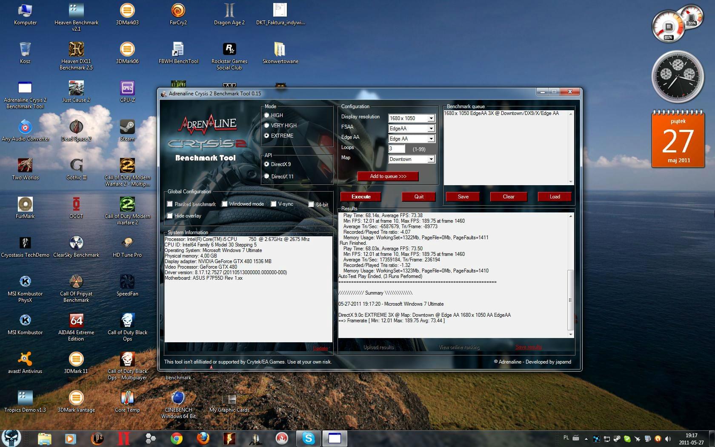The height and width of the screenshot is (447, 715).
Task: Launch AIDA64 Extreme Edition
Action: pos(76,327)
